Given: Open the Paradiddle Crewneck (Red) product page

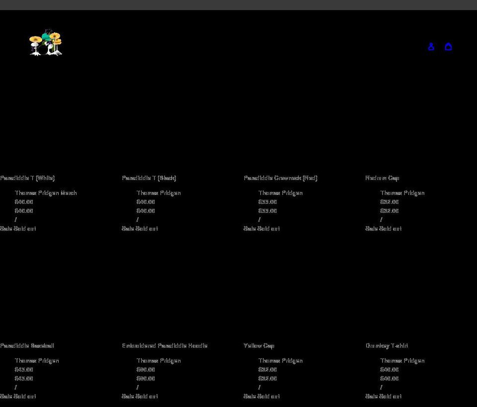Looking at the screenshot, I should [x=280, y=178].
